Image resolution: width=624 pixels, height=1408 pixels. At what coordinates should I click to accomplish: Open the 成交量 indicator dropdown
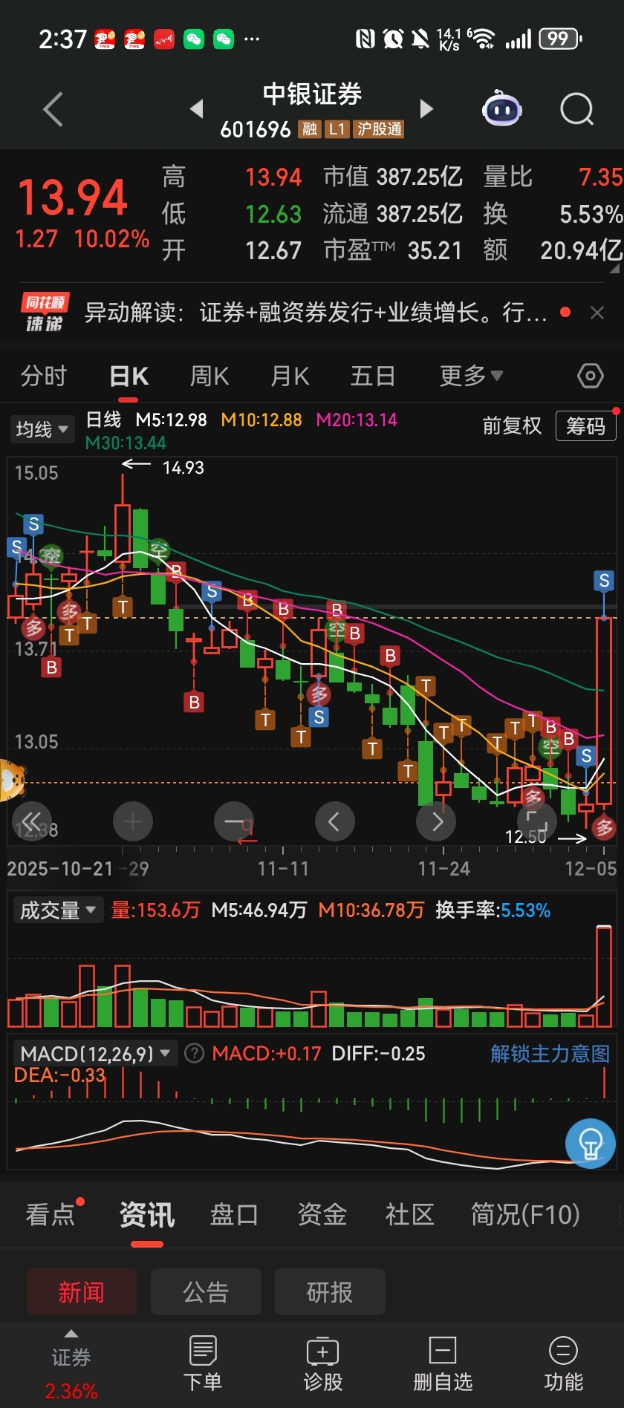[58, 910]
